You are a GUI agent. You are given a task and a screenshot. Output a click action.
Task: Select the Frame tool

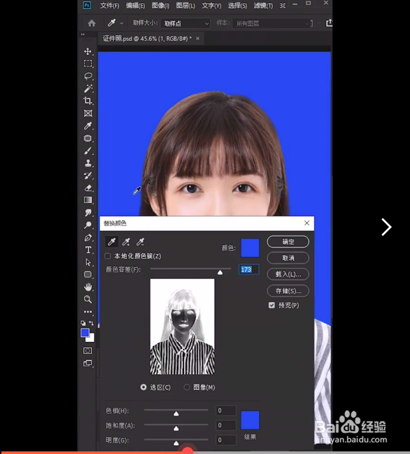88,113
